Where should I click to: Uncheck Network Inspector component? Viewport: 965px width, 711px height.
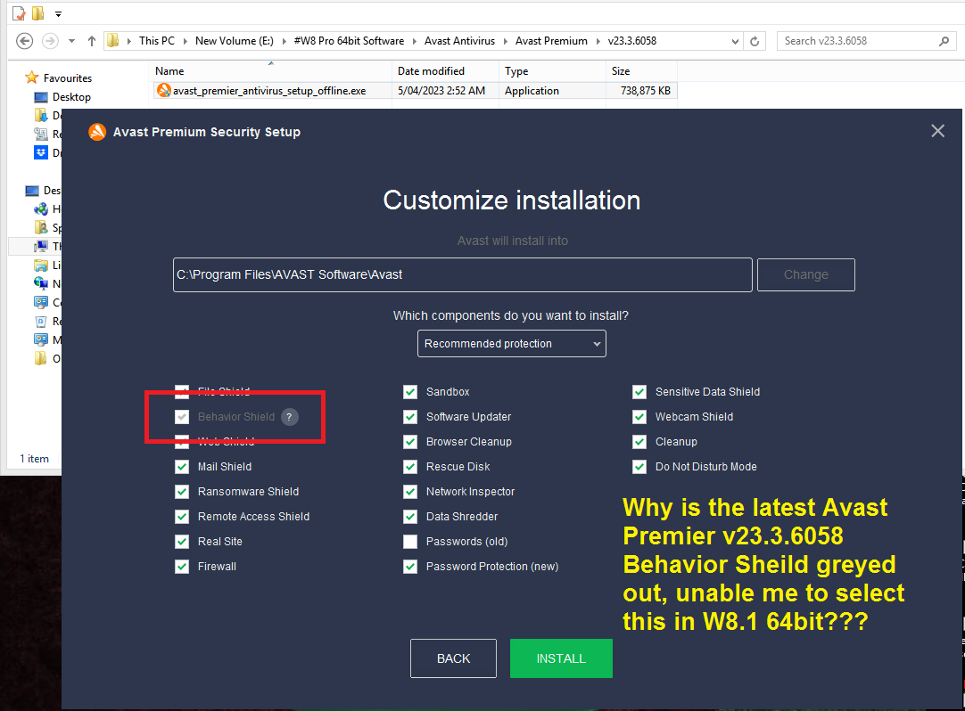coord(410,492)
